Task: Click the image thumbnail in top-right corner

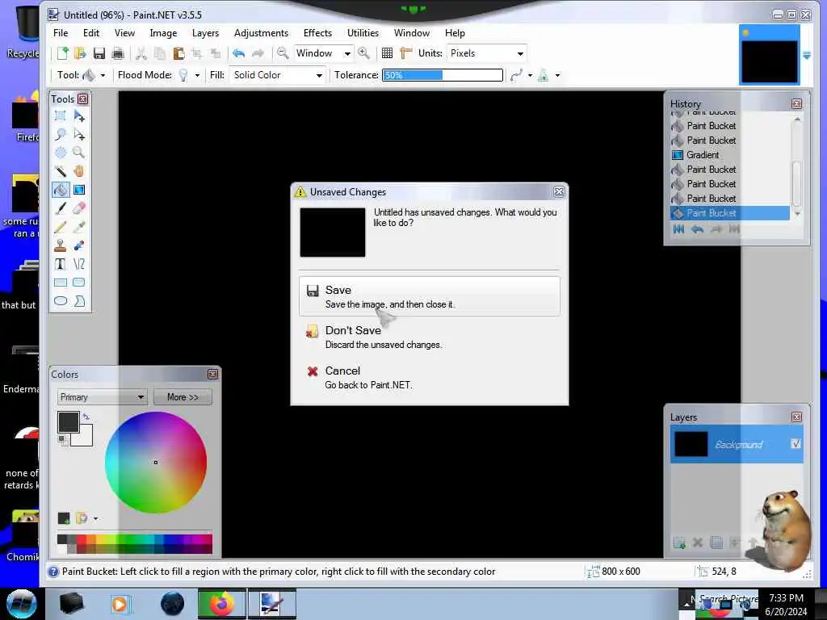Action: [770, 61]
